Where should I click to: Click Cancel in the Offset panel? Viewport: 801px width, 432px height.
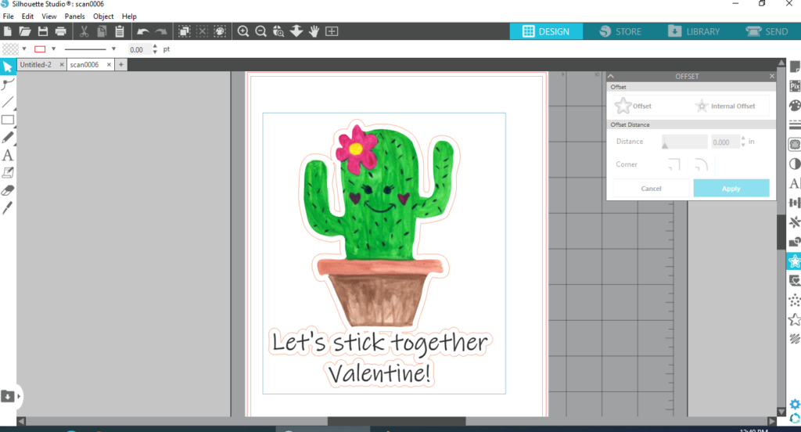[x=651, y=188]
